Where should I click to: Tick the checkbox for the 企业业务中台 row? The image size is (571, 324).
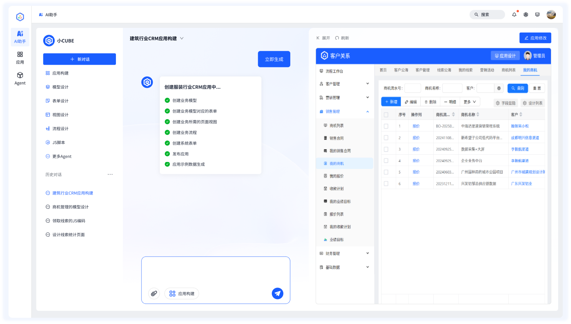coord(386,160)
